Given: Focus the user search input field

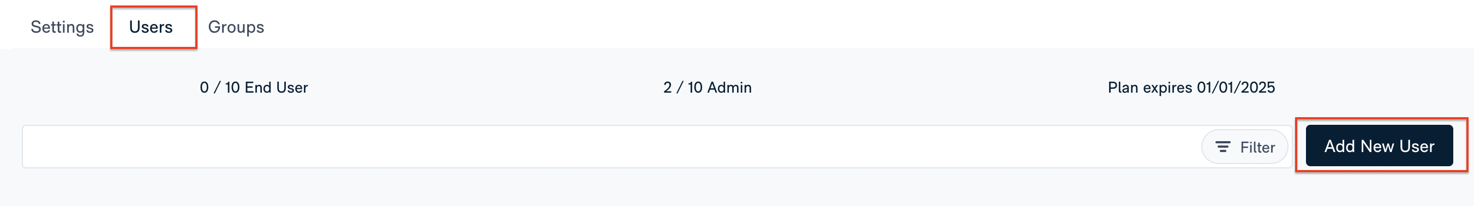Looking at the screenshot, I should [612, 147].
